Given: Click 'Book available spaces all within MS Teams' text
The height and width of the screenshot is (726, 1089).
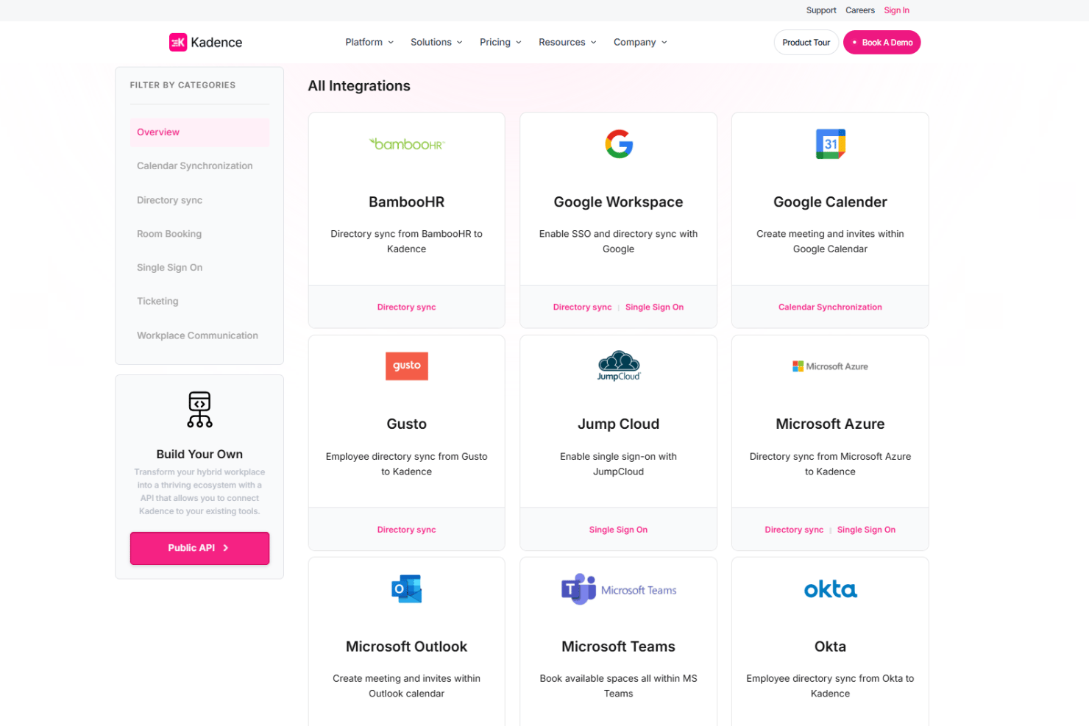Looking at the screenshot, I should click(x=619, y=686).
